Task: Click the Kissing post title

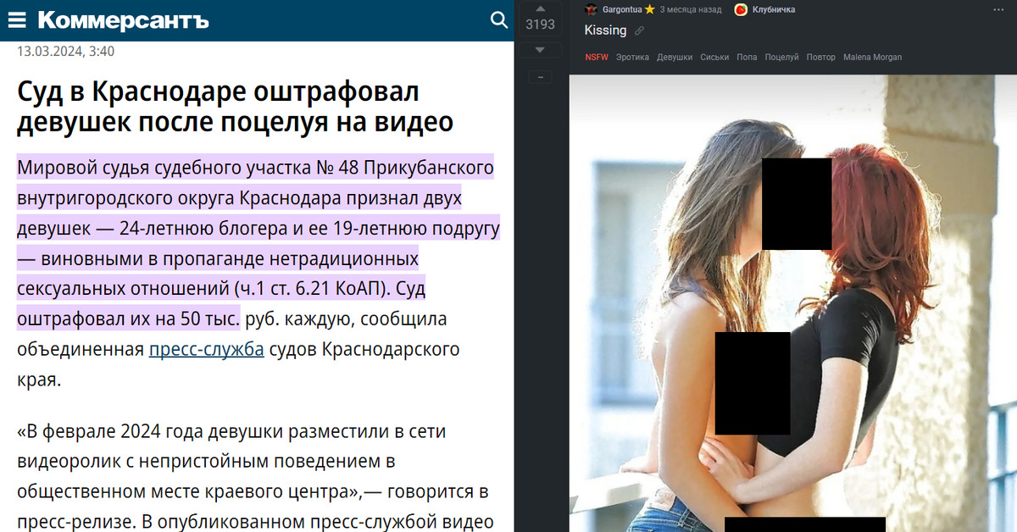Action: (605, 30)
